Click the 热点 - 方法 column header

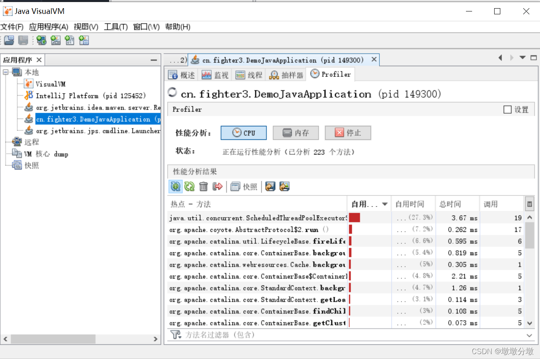[x=257, y=204]
